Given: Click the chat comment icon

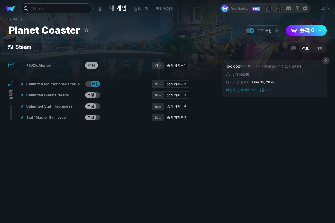Looking at the screenshot, I should point(293,48).
